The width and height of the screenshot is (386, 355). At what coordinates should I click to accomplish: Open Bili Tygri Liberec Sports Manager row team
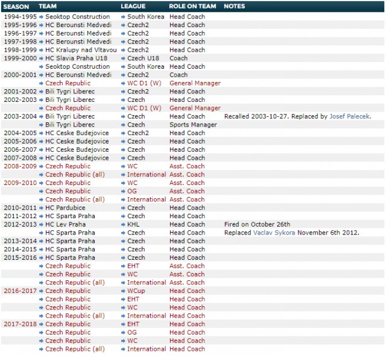click(x=70, y=125)
